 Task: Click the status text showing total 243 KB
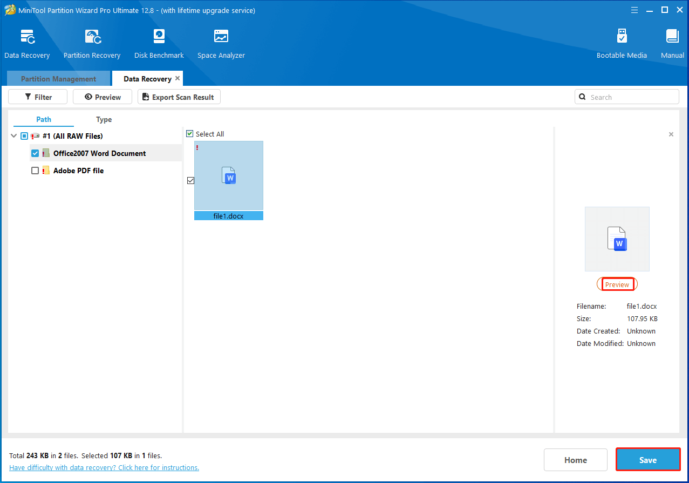86,455
